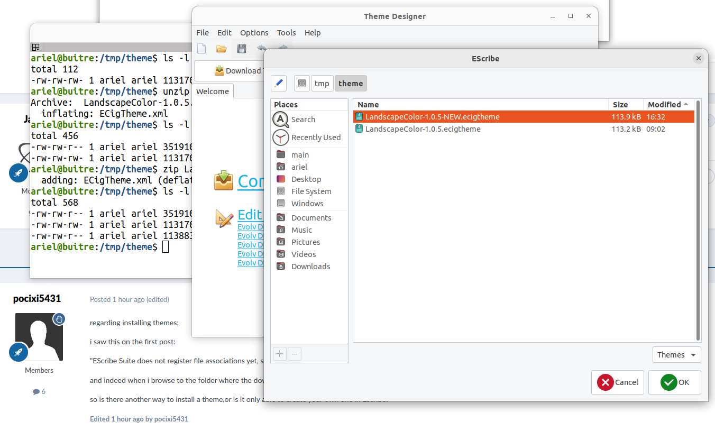Viewport: 715px width, 431px height.
Task: Click the pencil type-a-path icon
Action: click(x=279, y=83)
